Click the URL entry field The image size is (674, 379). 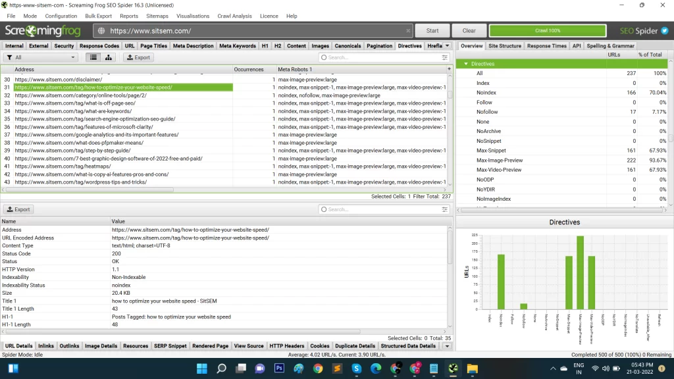253,31
